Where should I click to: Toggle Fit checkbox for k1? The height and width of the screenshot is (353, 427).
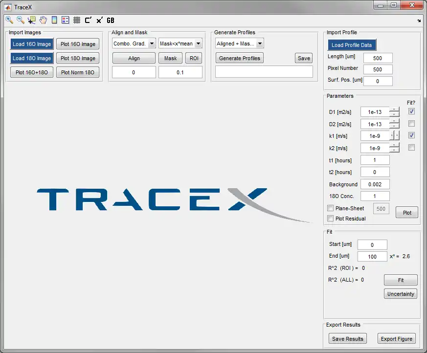(411, 135)
